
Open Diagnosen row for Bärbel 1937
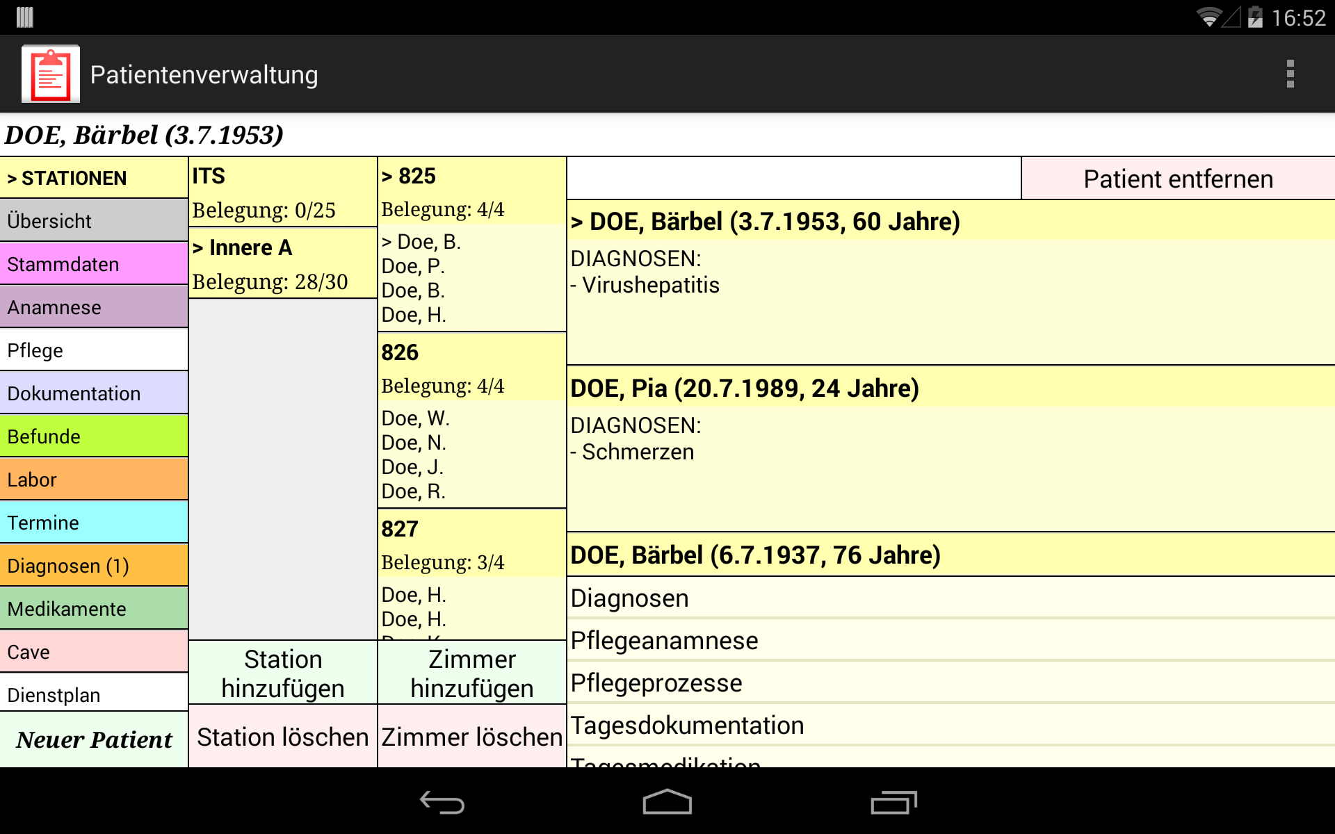coord(950,598)
